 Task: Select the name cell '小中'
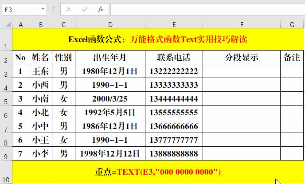[x=40, y=126]
